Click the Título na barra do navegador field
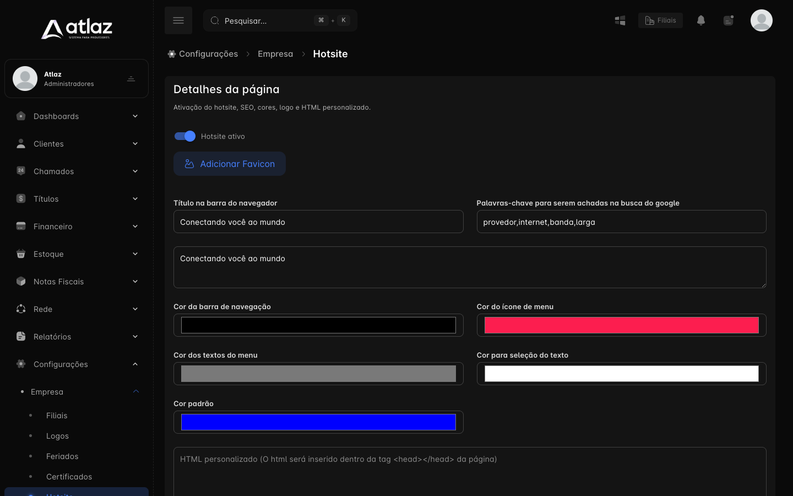This screenshot has height=496, width=793. pyautogui.click(x=318, y=222)
